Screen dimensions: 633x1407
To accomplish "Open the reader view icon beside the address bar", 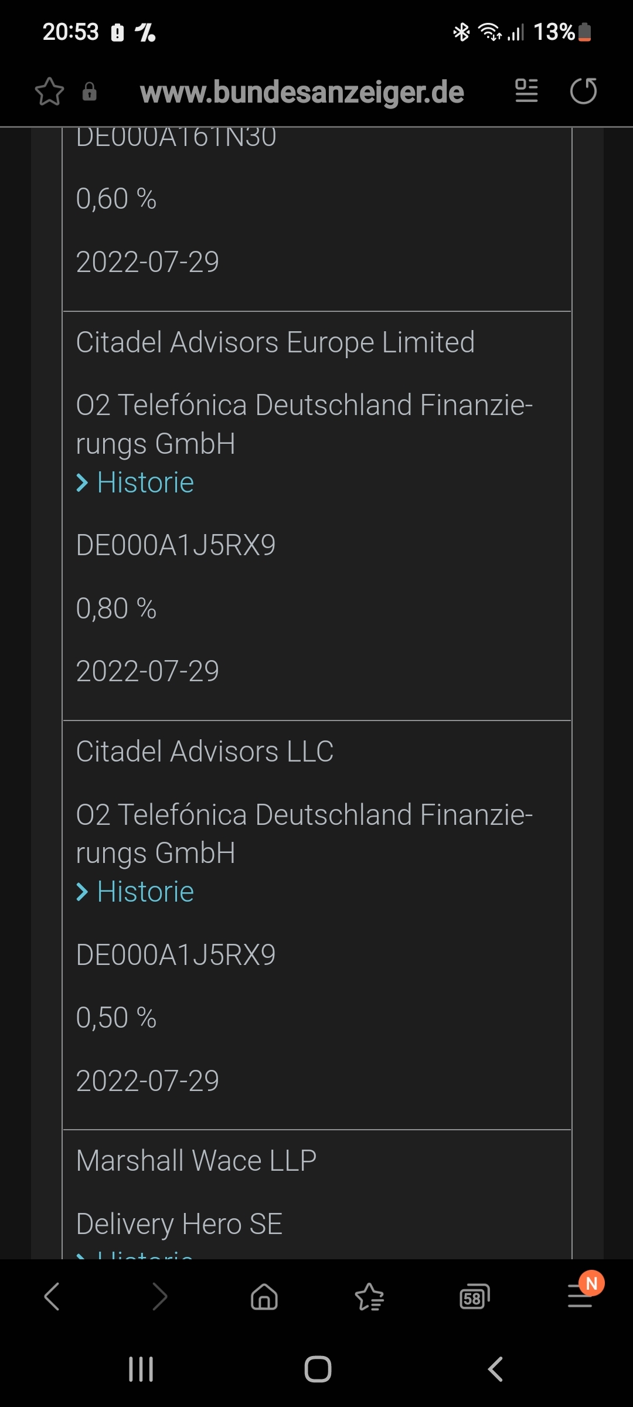I will point(526,91).
